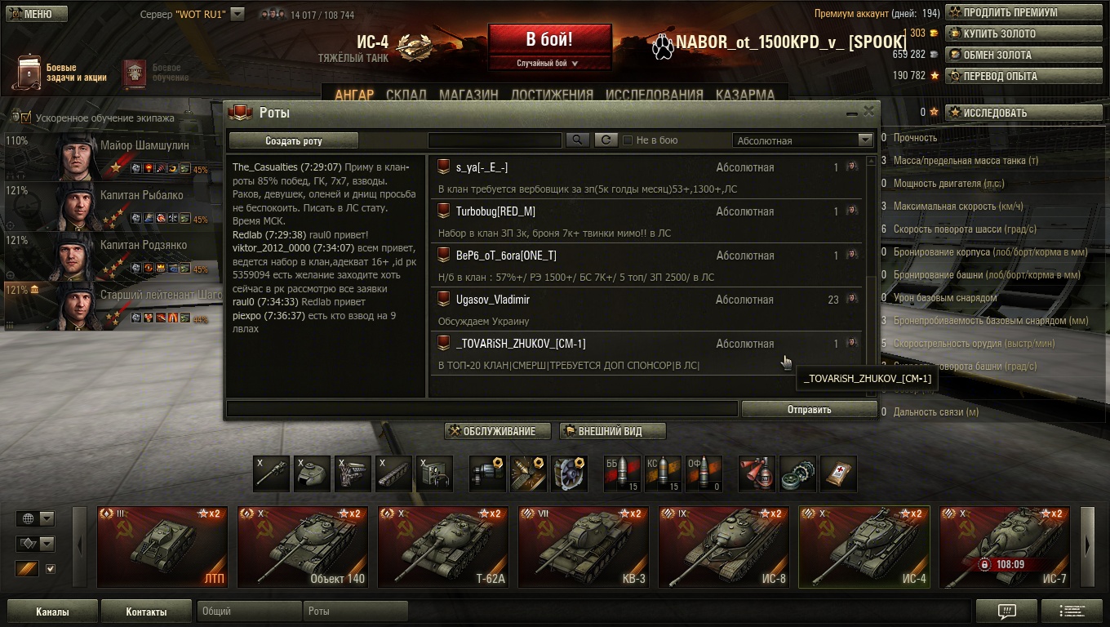Enable the "Не в бою" checkbox
The image size is (1110, 627).
(628, 140)
